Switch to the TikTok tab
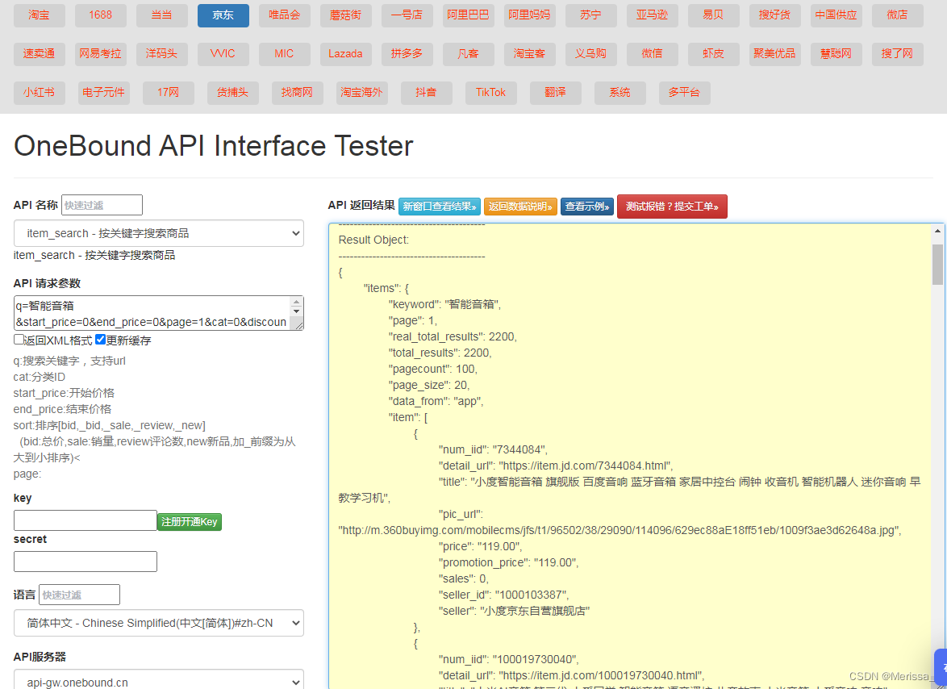947x689 pixels. click(x=491, y=93)
